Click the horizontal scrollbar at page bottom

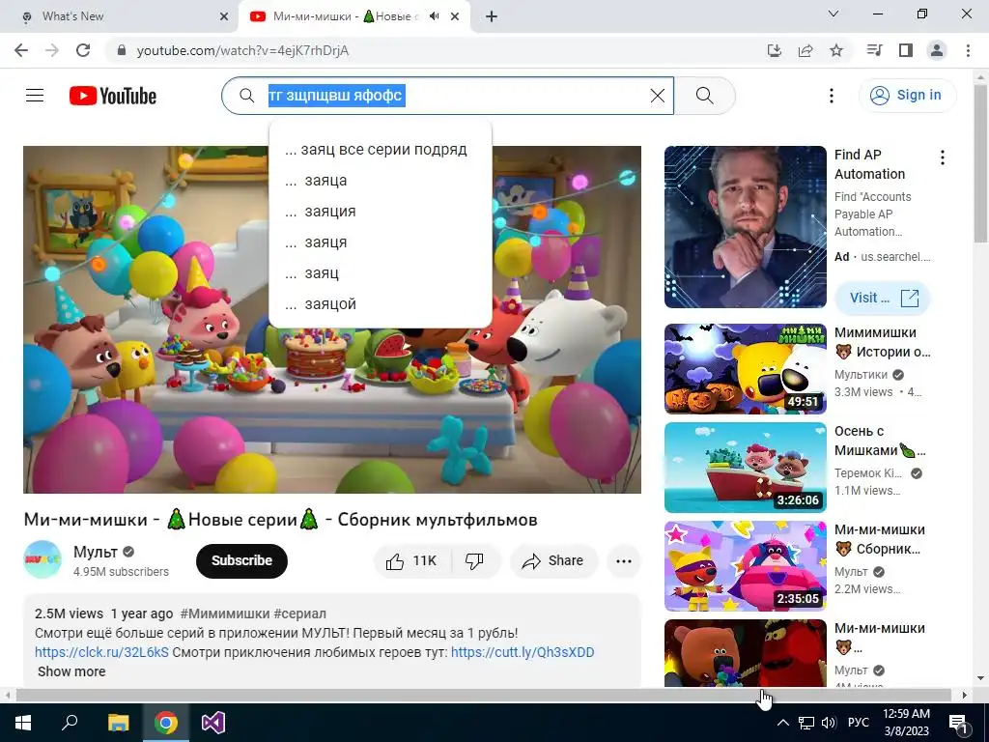point(483,695)
